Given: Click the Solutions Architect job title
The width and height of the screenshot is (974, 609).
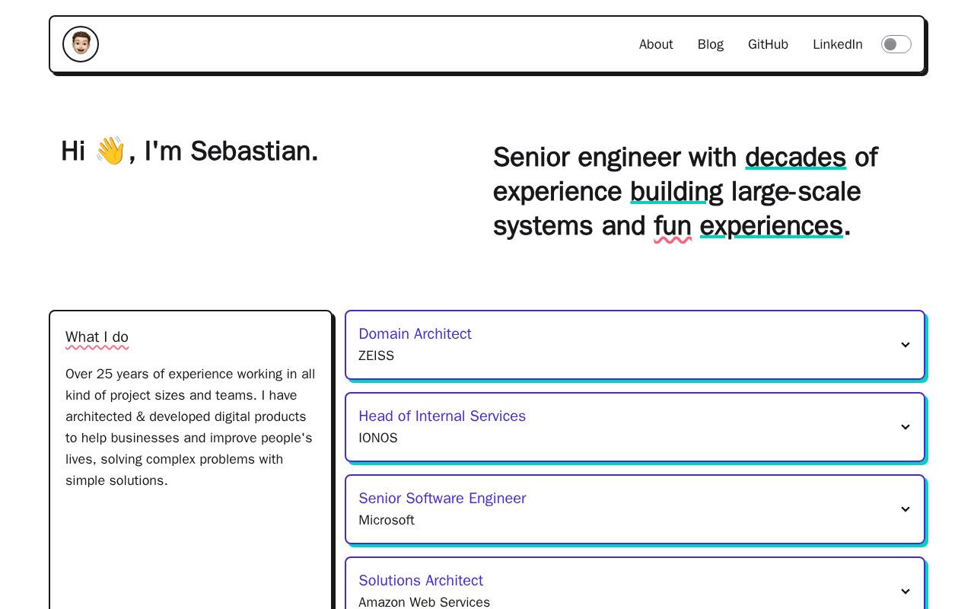Looking at the screenshot, I should (421, 580).
